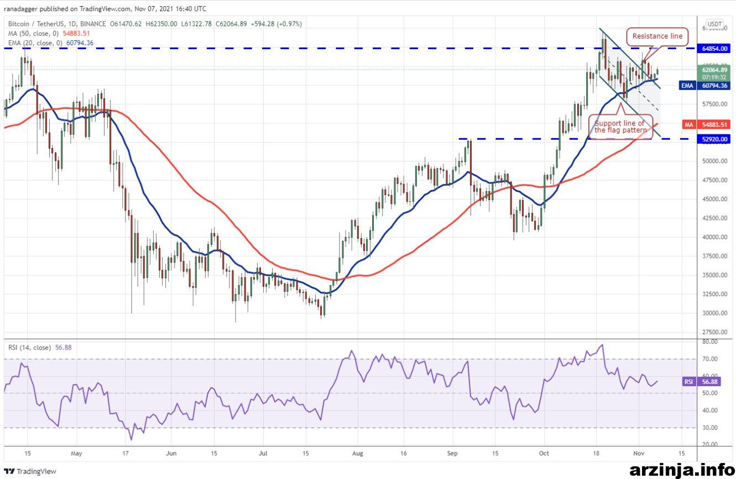The image size is (736, 479).
Task: Click the '17' date label on the time axis
Action: (126, 453)
